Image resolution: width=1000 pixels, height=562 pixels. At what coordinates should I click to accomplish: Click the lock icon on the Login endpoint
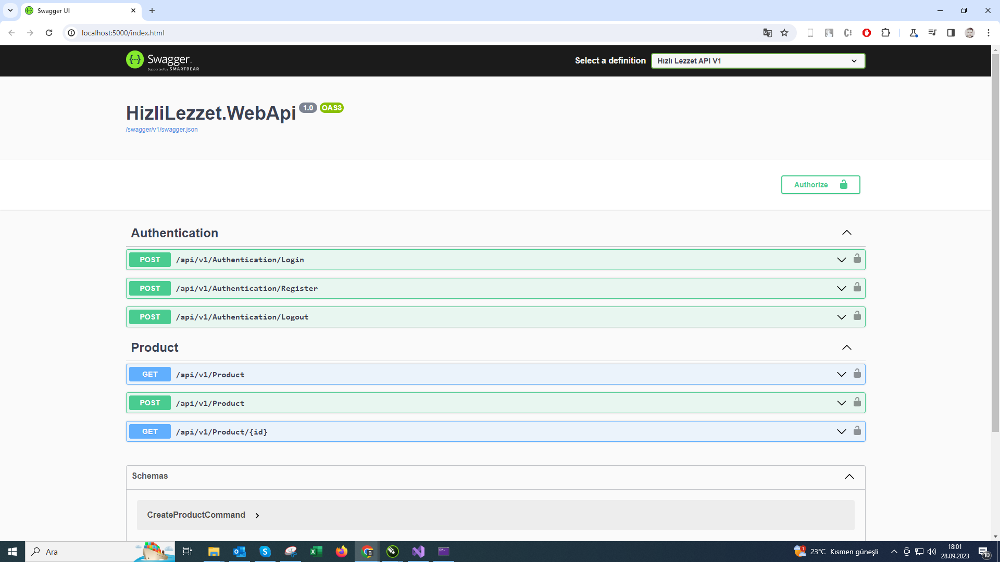point(857,259)
